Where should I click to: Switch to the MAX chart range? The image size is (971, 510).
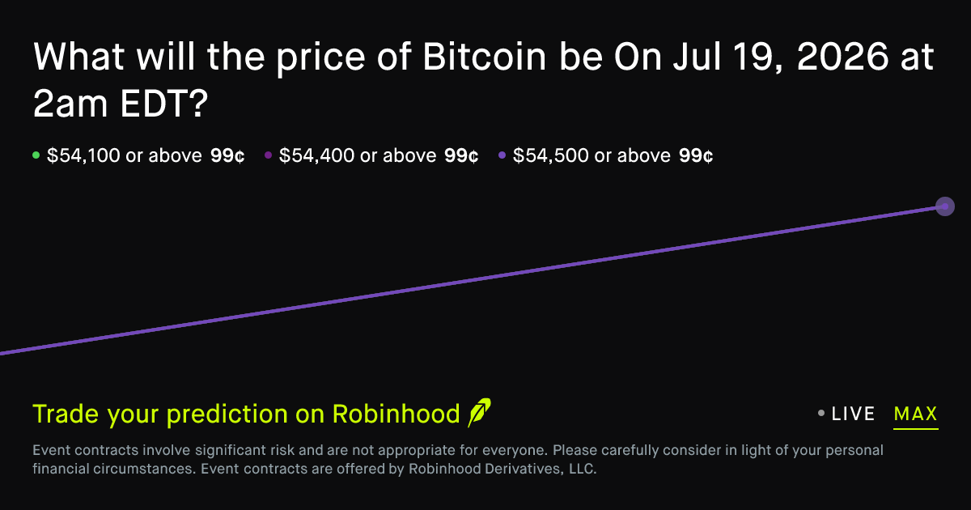point(916,414)
